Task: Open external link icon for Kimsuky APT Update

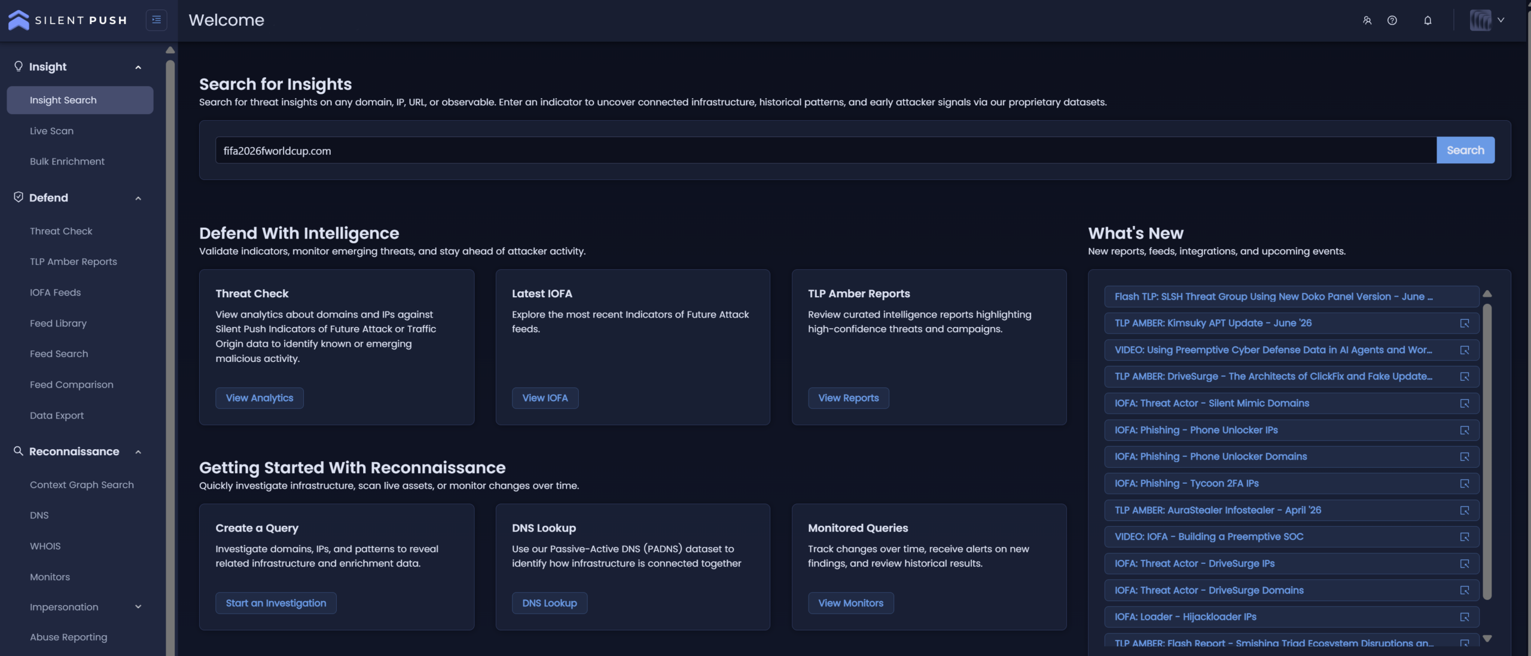Action: coord(1465,323)
